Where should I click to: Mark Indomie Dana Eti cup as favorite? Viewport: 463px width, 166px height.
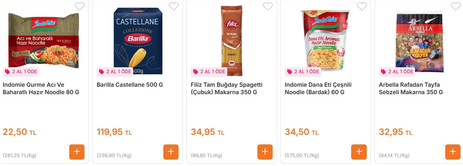pyautogui.click(x=362, y=6)
